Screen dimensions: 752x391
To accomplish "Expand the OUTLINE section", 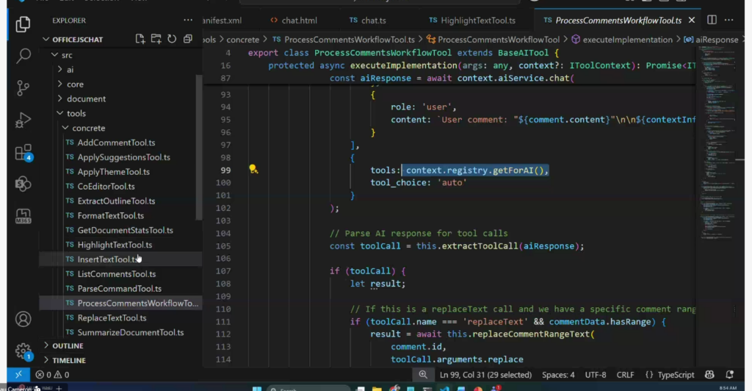I will tap(68, 346).
